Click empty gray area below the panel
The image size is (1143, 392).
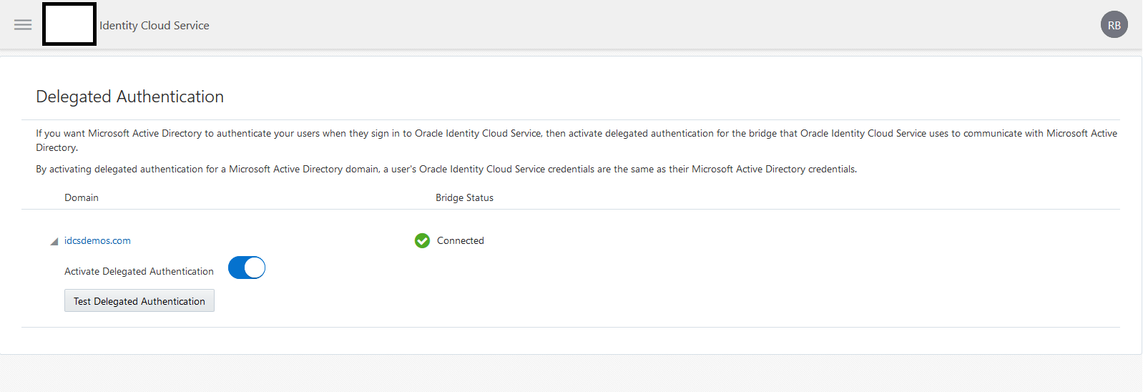572,373
